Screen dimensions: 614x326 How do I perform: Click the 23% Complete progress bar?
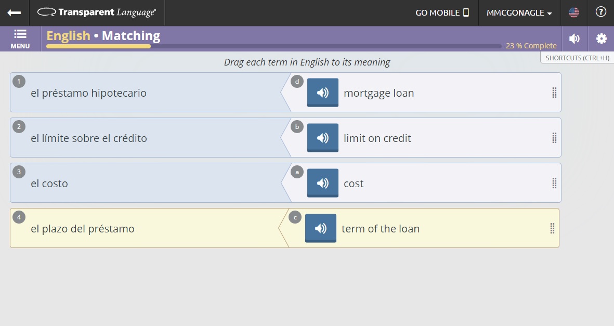(x=273, y=46)
